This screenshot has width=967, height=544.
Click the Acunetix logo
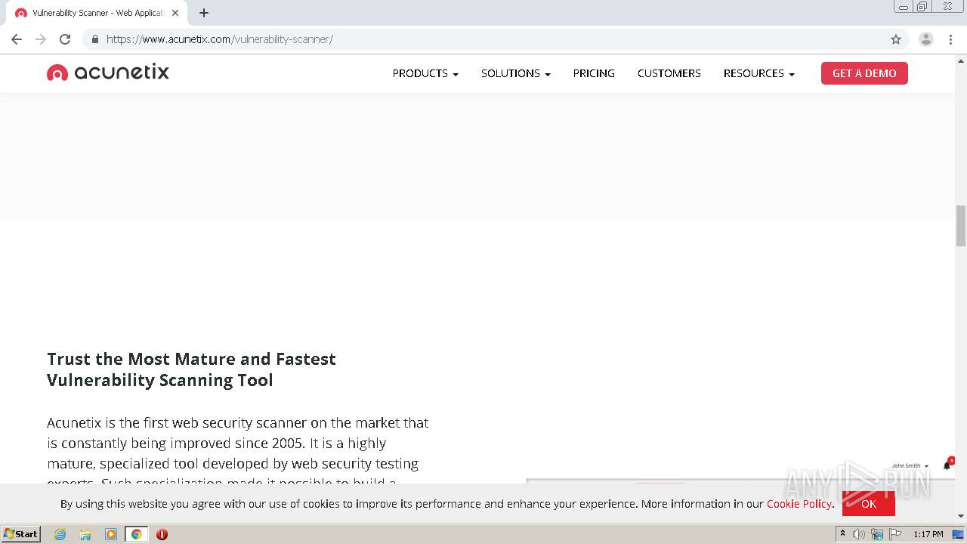pyautogui.click(x=108, y=73)
